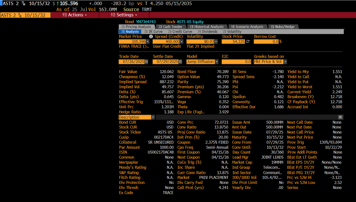Click the Prov Trig 130%/93.694 value
The height and width of the screenshot is (202, 356).
click(330, 142)
